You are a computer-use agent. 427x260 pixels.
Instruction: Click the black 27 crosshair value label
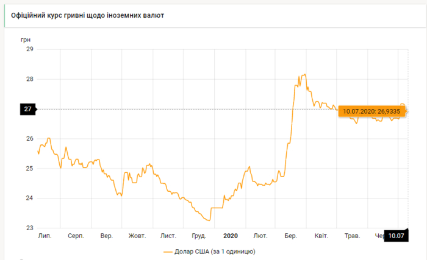coord(28,109)
